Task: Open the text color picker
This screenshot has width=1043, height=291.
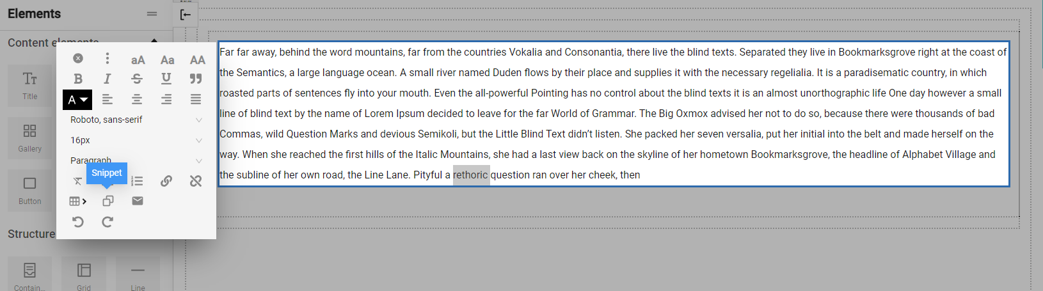Action: coord(78,100)
